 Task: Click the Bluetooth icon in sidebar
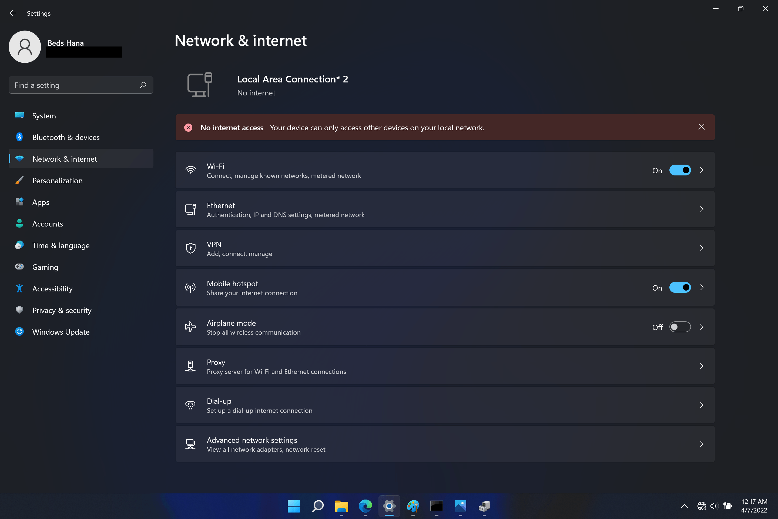(x=19, y=137)
